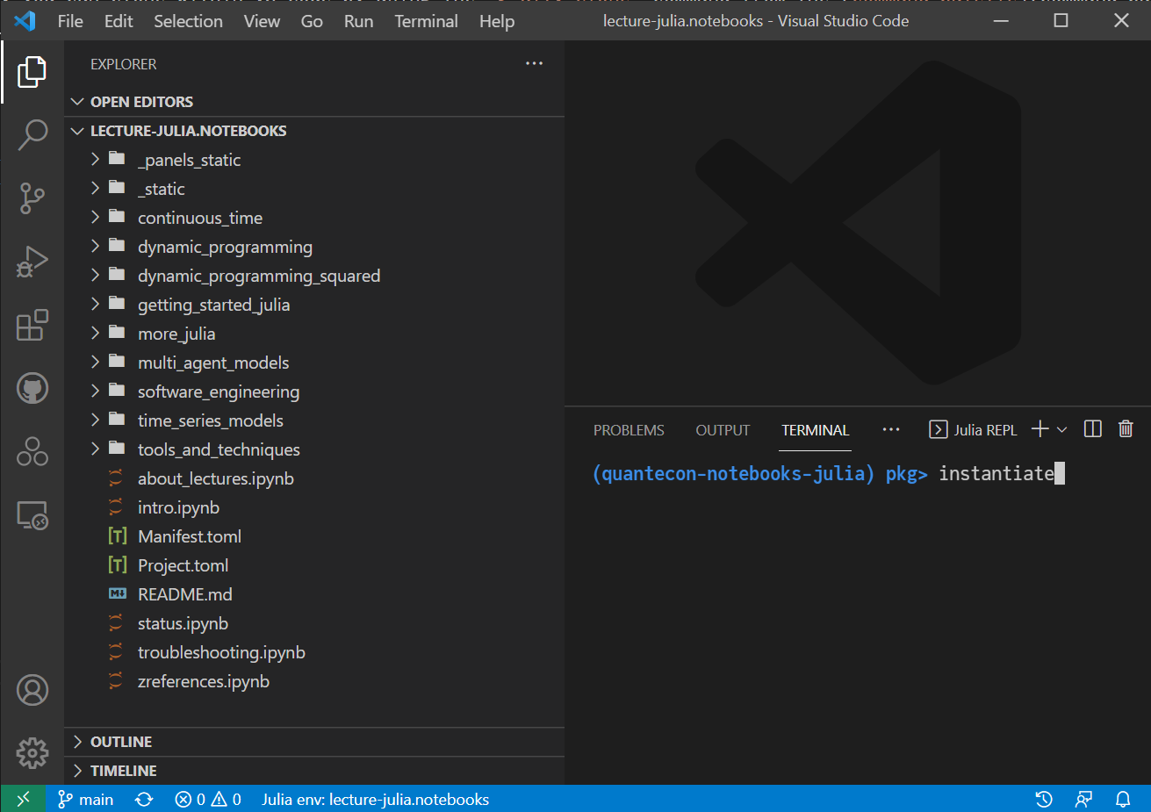
Task: Click the main branch status bar item
Action: coord(86,800)
